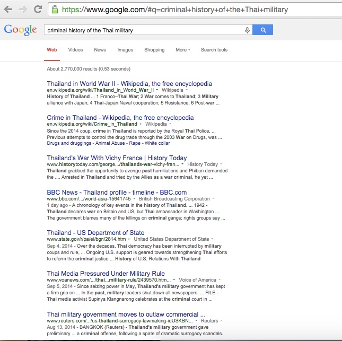The height and width of the screenshot is (341, 342).
Task: Expand dropdown arrow after Crime_in_Thailand URL
Action: click(x=141, y=124)
